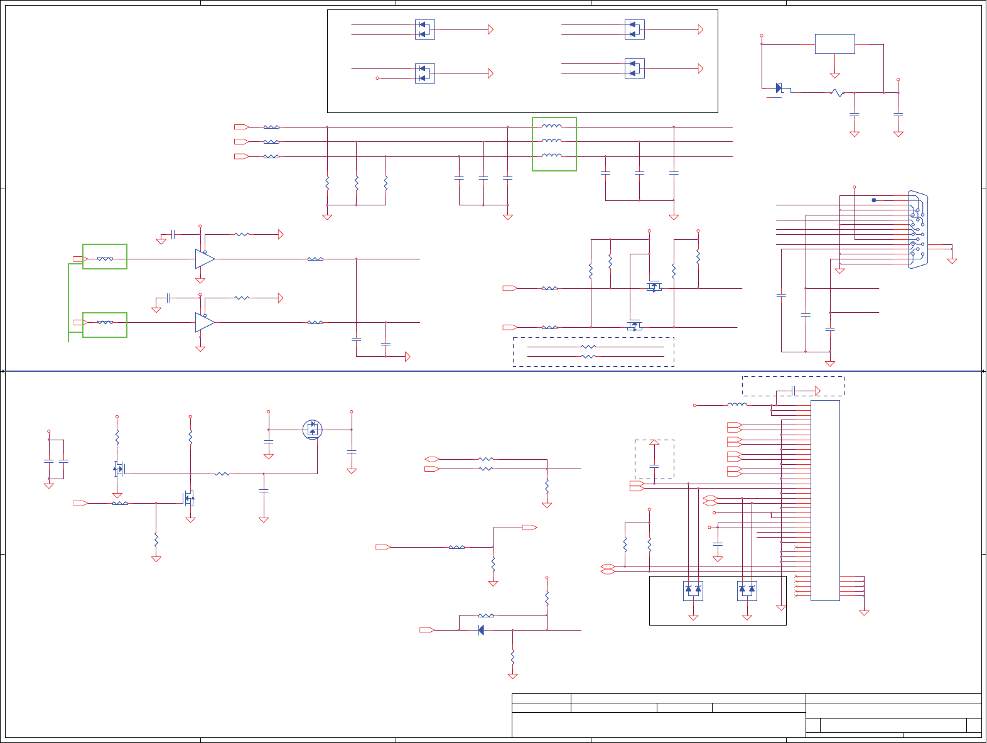Click the top-left dual diode package
Screen dimensions: 987x743
(425, 30)
